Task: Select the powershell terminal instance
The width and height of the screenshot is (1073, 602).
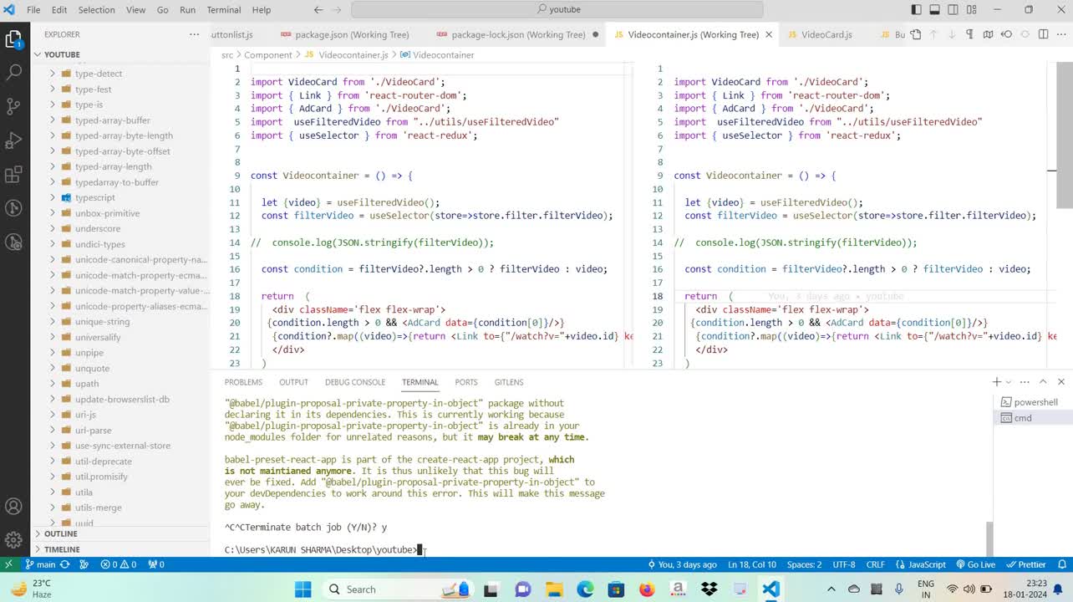Action: point(1035,402)
